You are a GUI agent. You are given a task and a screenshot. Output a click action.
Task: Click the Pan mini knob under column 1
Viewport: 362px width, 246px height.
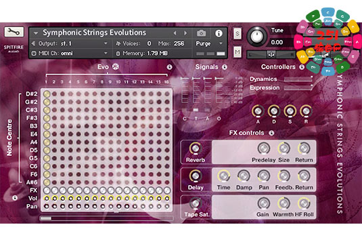click(x=47, y=206)
